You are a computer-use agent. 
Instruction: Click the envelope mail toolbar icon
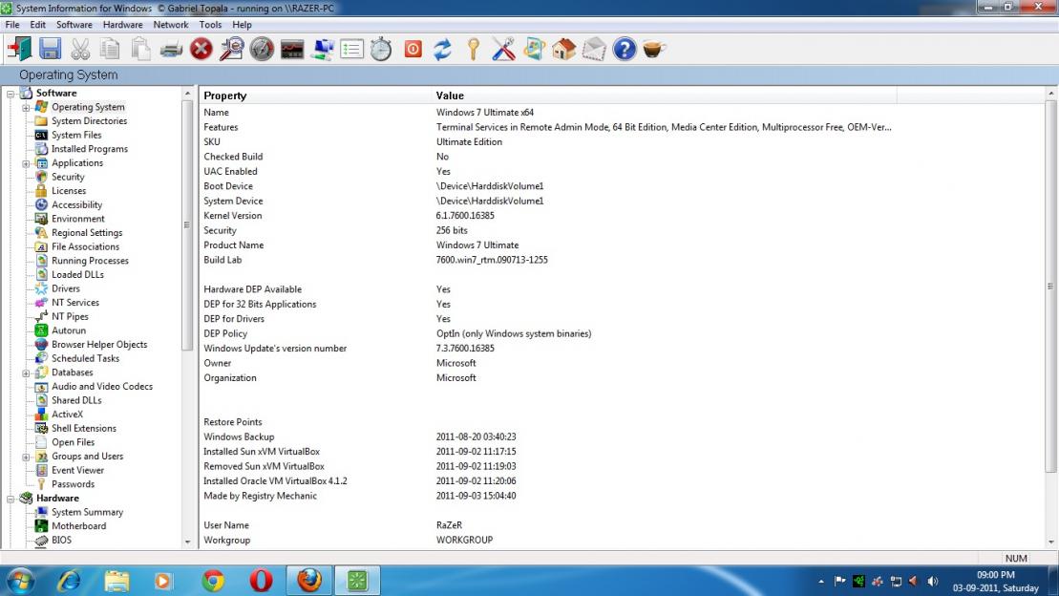pos(594,50)
